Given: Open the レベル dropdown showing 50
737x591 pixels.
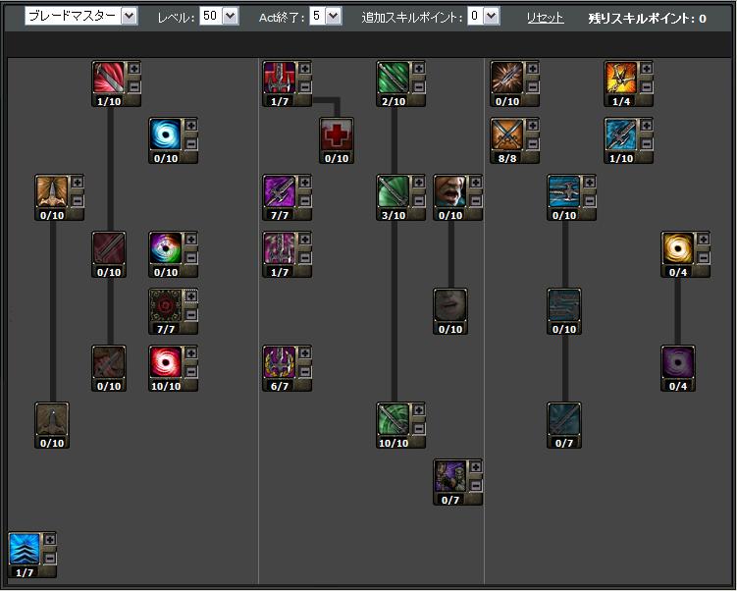Looking at the screenshot, I should (x=219, y=17).
